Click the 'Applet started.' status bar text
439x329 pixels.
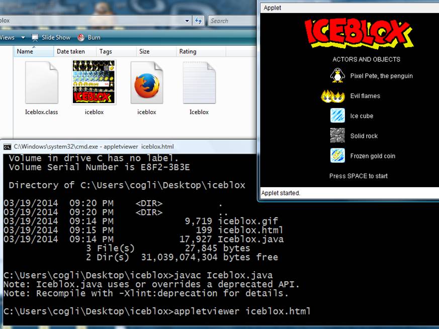281,193
